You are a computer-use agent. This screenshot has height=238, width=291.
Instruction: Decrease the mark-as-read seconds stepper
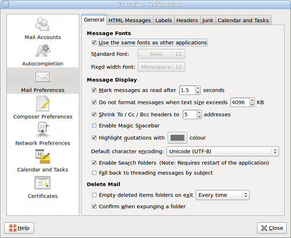click(198, 92)
